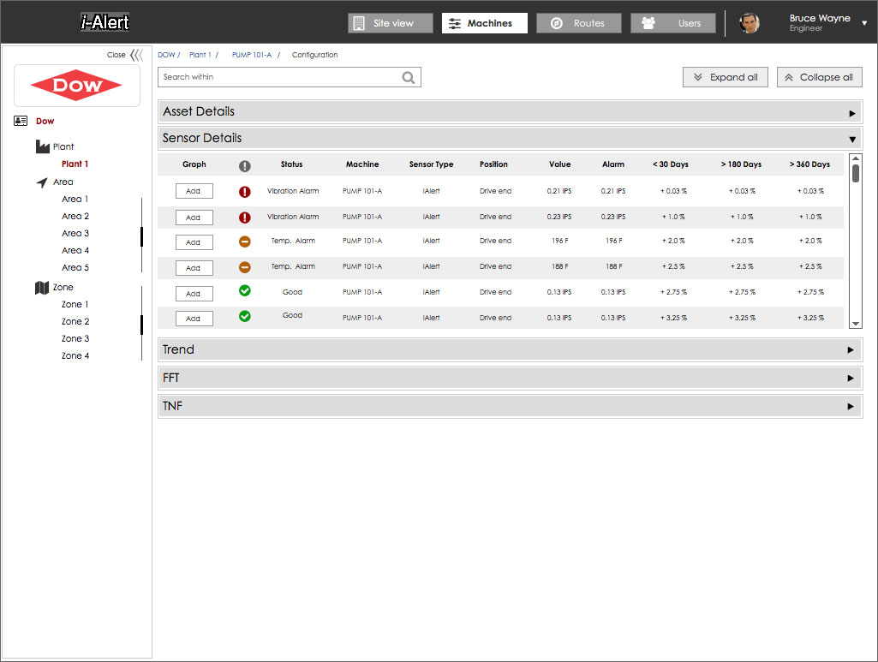This screenshot has height=662, width=878.
Task: Click the Bruce Wayne profile avatar
Action: [x=750, y=23]
